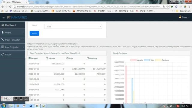Click the translate icon in address bar
The image size is (192, 108).
click(164, 7)
